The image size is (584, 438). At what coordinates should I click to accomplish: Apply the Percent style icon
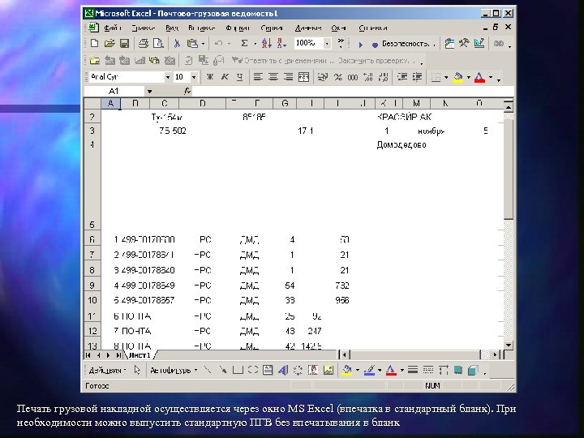[x=337, y=77]
